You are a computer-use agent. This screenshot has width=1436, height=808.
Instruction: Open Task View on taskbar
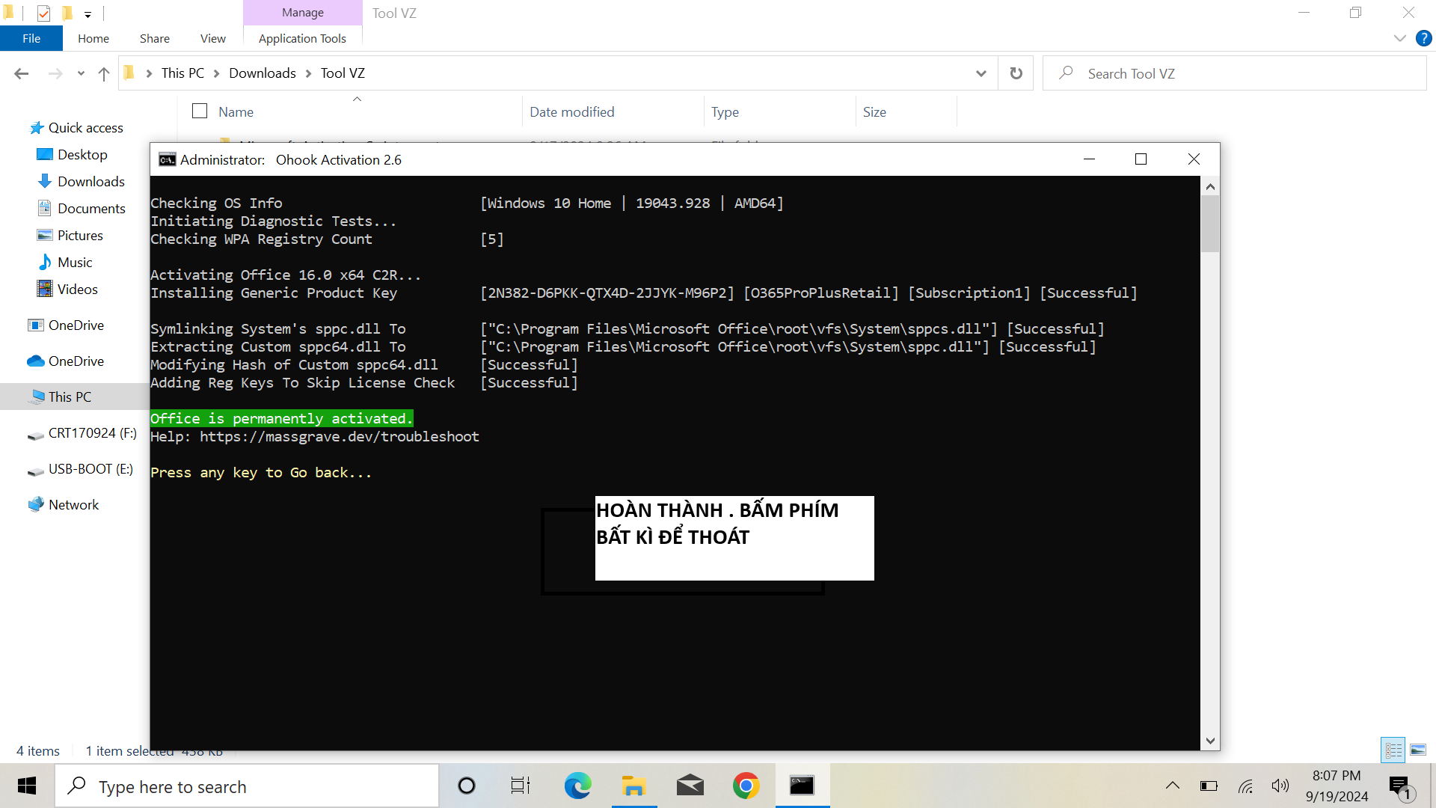click(521, 786)
